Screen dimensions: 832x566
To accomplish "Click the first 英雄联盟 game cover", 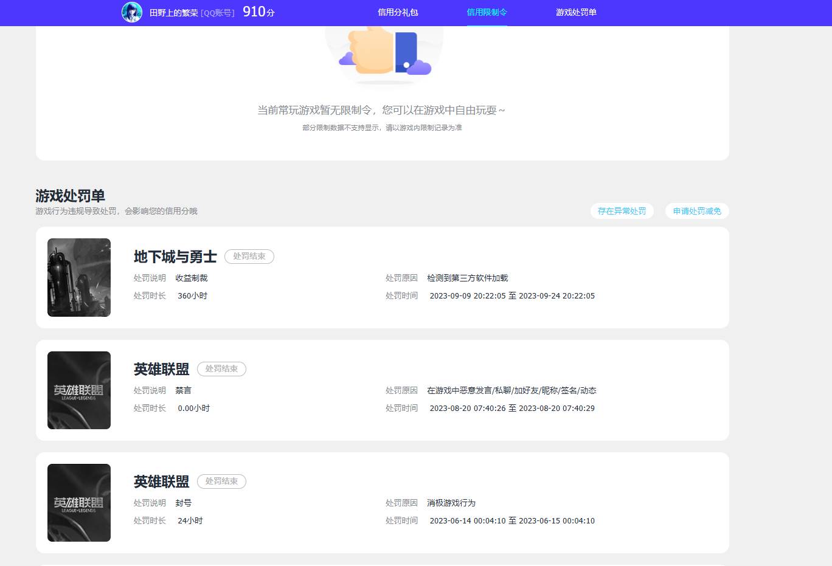I will (x=78, y=390).
